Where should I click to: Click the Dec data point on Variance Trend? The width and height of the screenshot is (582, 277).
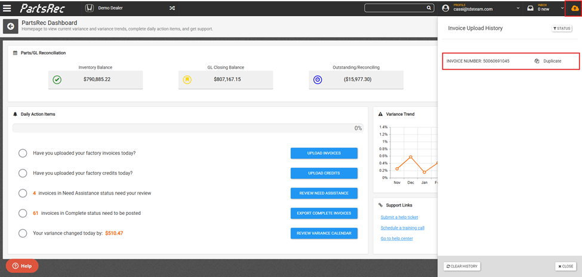[x=411, y=156]
